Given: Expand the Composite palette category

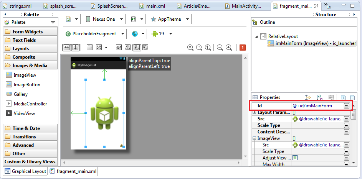Looking at the screenshot, I should 30,57.
